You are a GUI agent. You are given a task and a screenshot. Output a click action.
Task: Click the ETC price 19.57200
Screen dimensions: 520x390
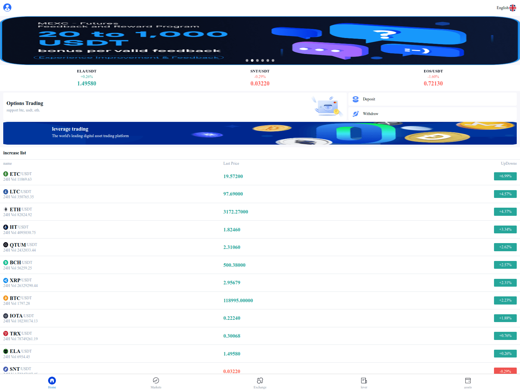click(x=233, y=176)
